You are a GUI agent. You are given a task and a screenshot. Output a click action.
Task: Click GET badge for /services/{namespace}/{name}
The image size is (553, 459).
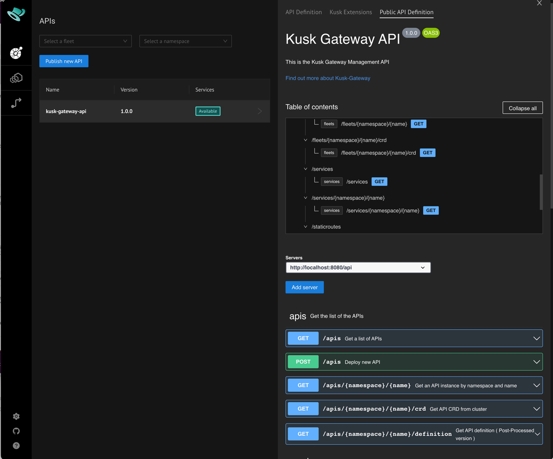click(x=431, y=211)
